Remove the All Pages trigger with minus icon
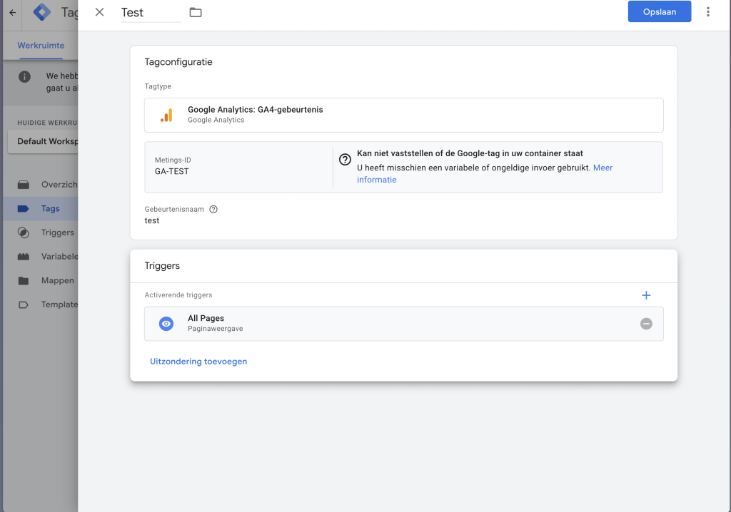Image resolution: width=731 pixels, height=512 pixels. point(646,324)
